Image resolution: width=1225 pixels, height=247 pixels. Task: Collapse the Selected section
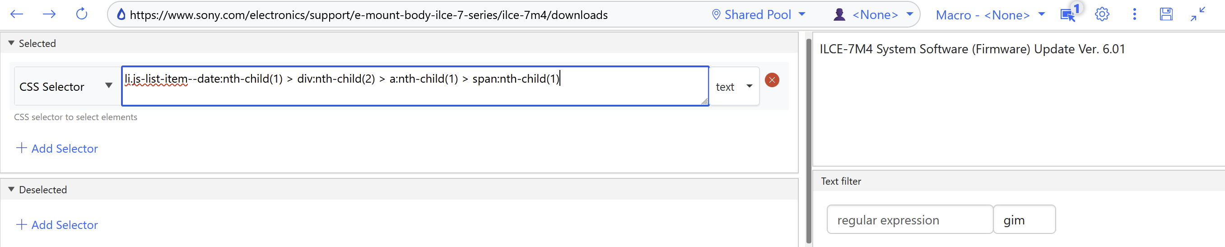click(x=11, y=43)
